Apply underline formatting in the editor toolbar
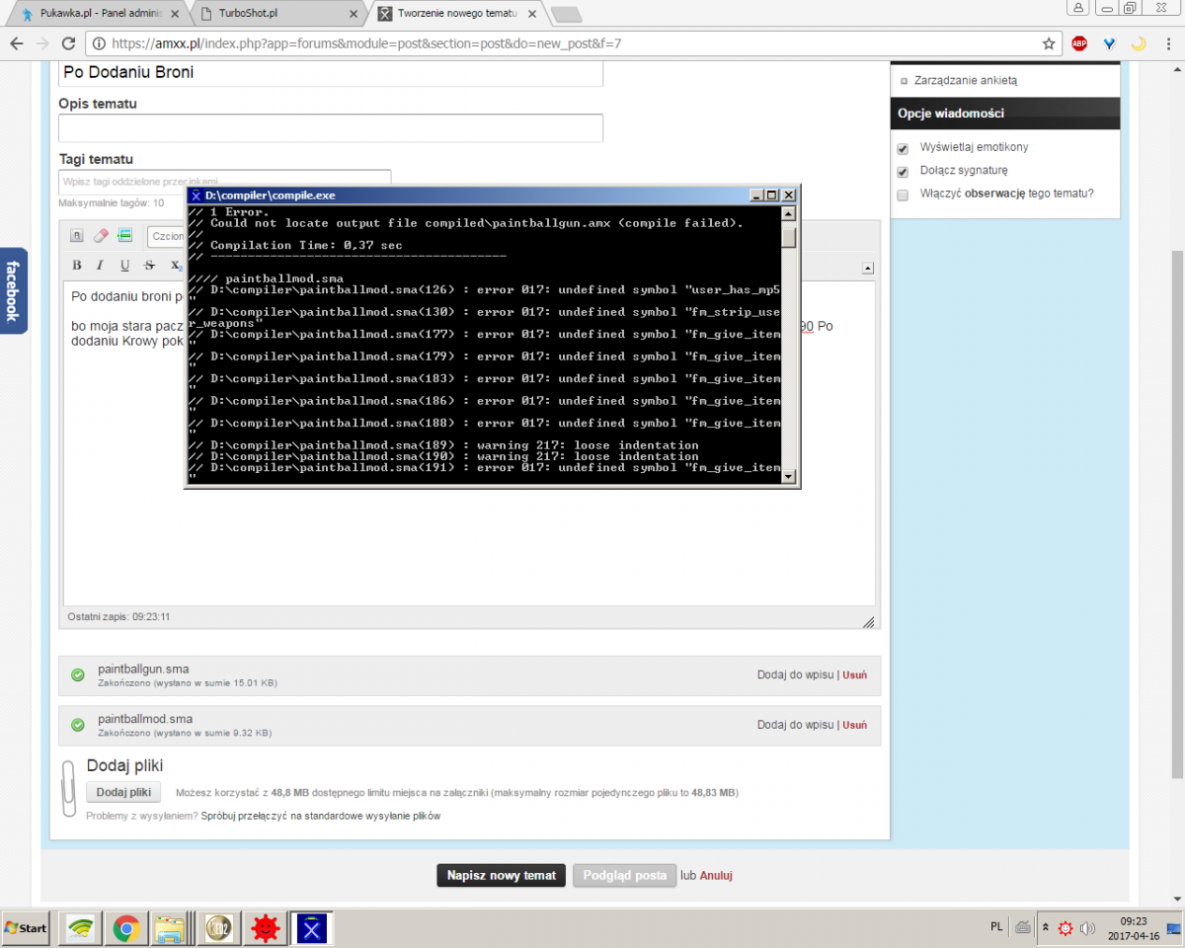The width and height of the screenshot is (1185, 948). pos(124,265)
